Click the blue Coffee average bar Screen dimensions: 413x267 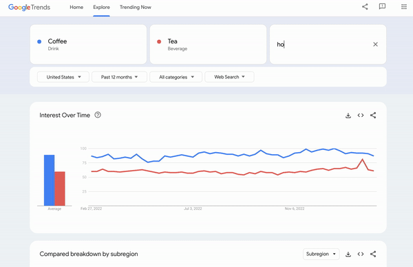(50, 180)
